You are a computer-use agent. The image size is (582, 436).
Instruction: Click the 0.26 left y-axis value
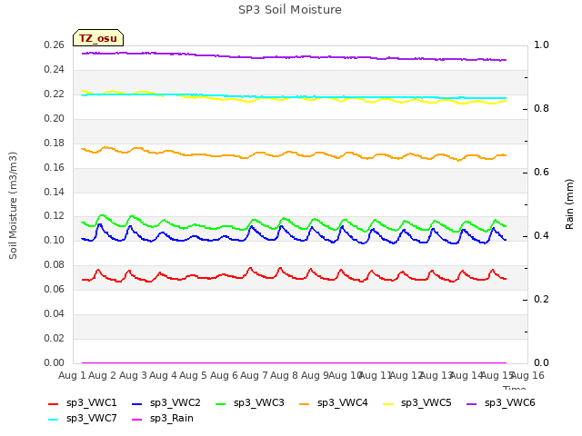(55, 45)
